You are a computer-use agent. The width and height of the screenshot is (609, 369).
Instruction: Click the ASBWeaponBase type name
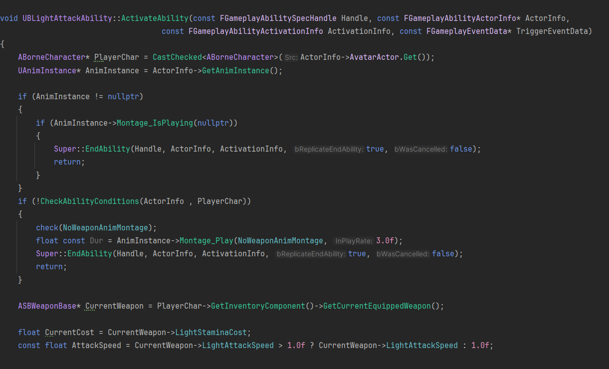click(x=47, y=306)
